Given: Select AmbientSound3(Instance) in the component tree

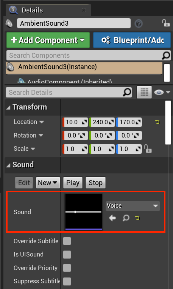Looking at the screenshot, I should coord(84,67).
